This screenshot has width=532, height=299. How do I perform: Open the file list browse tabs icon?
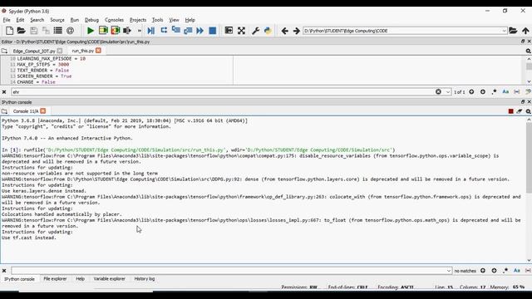click(58, 31)
